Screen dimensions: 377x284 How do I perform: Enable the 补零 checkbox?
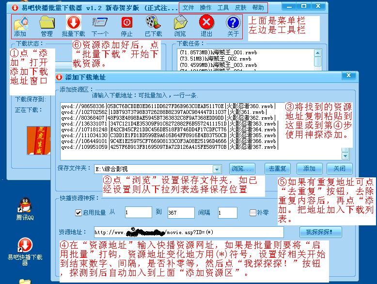pos(252,213)
